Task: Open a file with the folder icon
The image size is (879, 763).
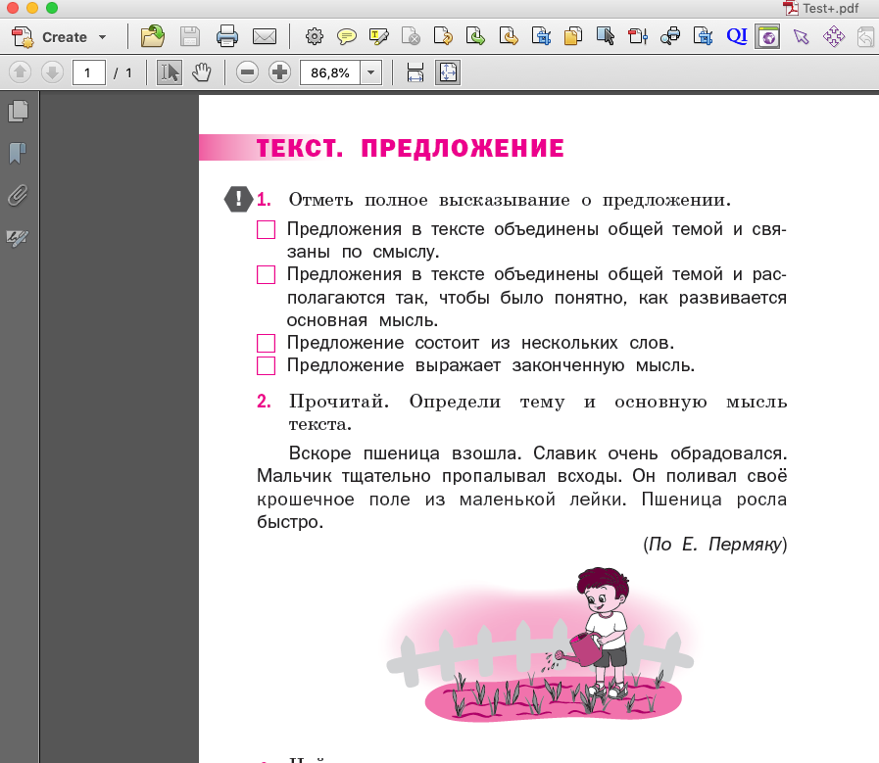Action: pos(153,37)
